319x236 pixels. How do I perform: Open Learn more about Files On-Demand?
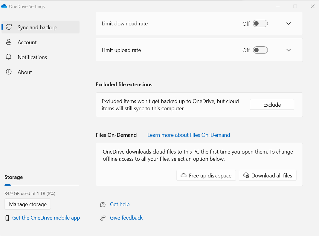(189, 135)
